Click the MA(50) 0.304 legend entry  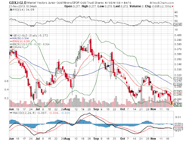[x=19, y=38]
